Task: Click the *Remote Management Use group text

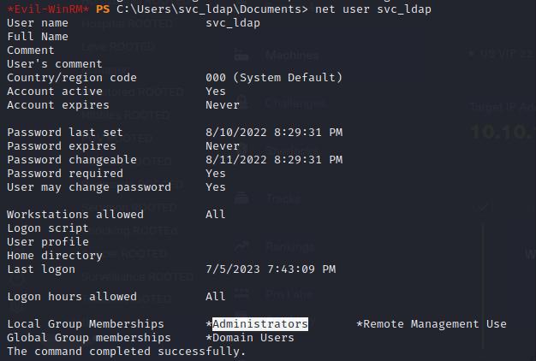Action: coord(432,323)
